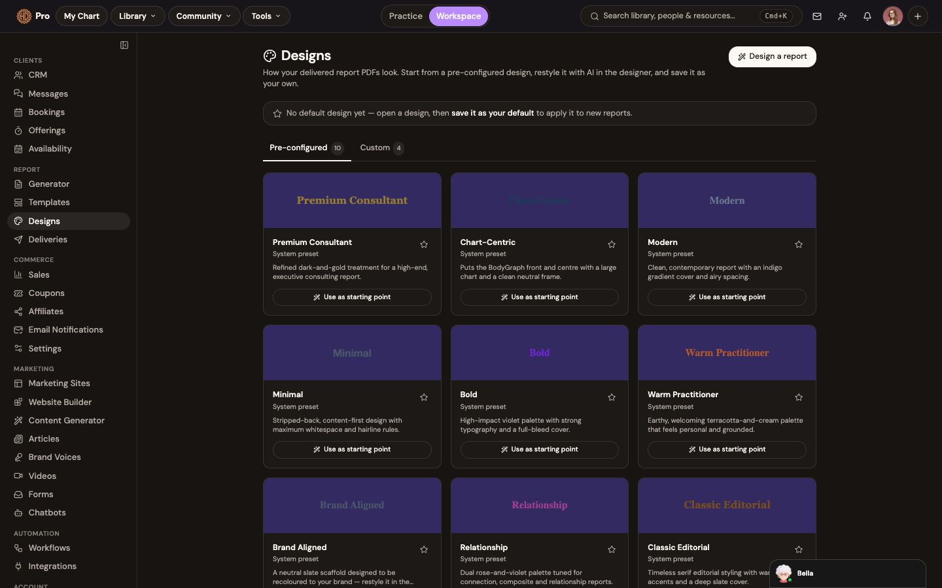The width and height of the screenshot is (942, 588).
Task: Open the mail inbox icon
Action: (x=817, y=16)
